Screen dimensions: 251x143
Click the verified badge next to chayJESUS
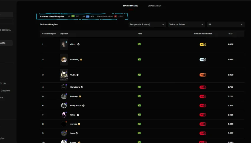(x=83, y=106)
